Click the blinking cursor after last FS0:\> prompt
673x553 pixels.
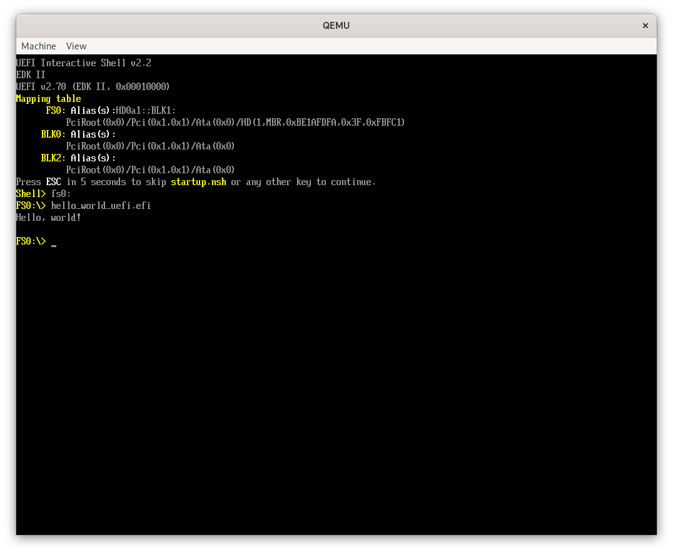(54, 245)
